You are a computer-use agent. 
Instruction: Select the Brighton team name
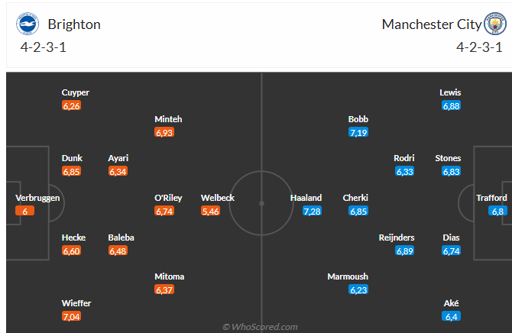74,24
